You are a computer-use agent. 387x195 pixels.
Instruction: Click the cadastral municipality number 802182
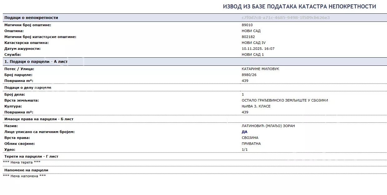tap(248, 37)
